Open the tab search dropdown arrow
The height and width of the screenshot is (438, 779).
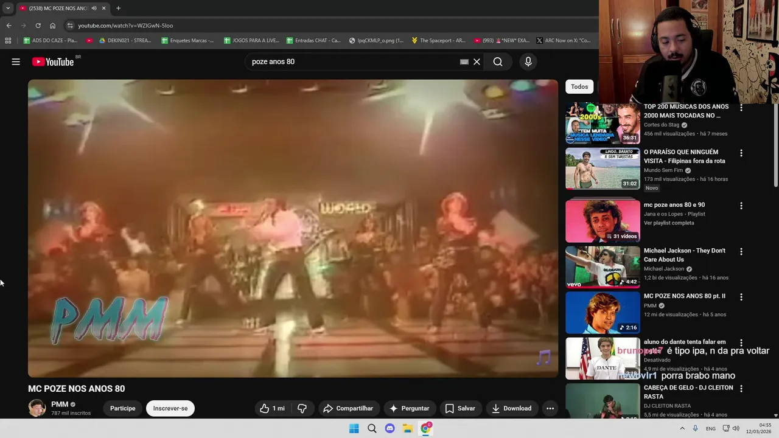pyautogui.click(x=7, y=9)
